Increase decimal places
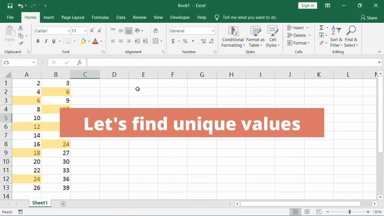384x216 pixels. (x=203, y=41)
